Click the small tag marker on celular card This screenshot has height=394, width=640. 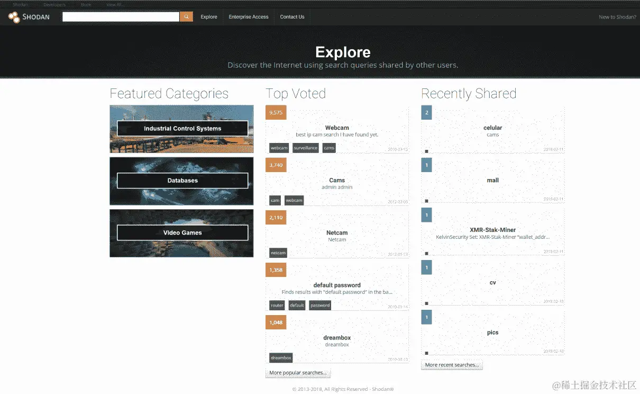click(426, 151)
